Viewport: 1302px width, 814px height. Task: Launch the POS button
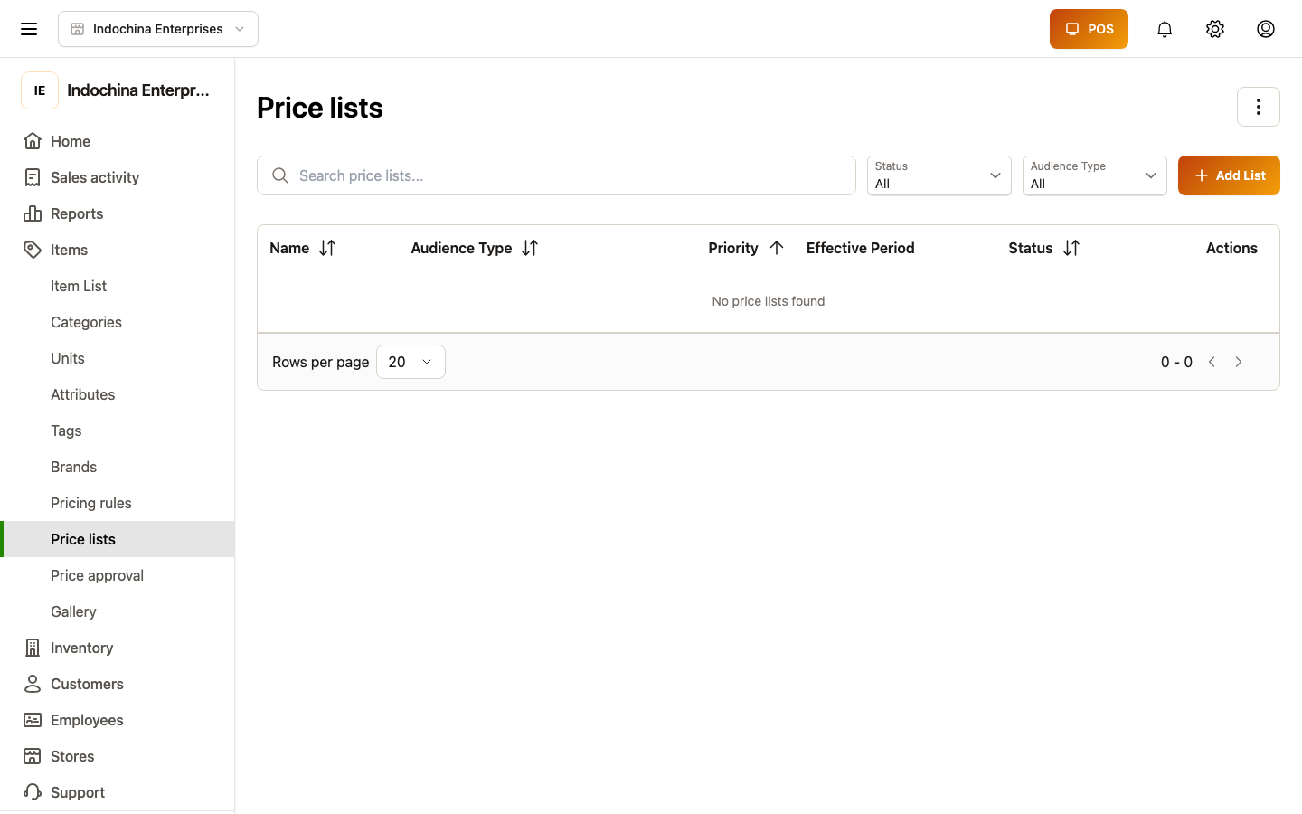[1089, 29]
